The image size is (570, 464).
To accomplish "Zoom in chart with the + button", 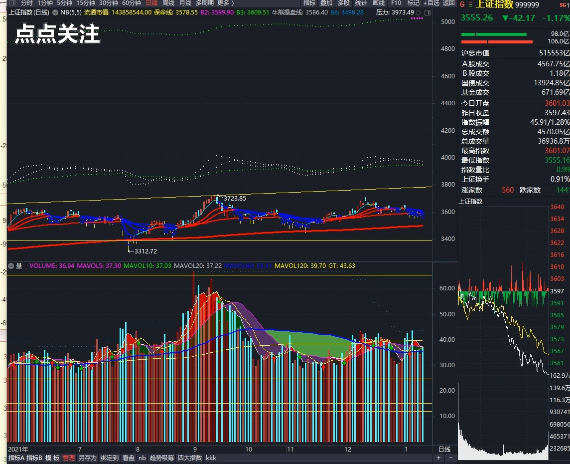I will (439, 458).
